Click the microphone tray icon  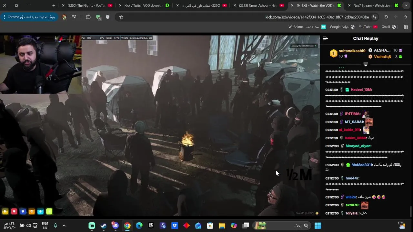point(55,226)
